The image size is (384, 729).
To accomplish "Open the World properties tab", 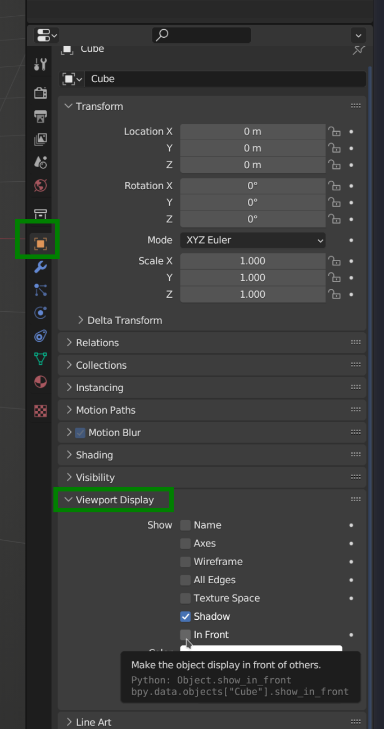I will pos(40,185).
